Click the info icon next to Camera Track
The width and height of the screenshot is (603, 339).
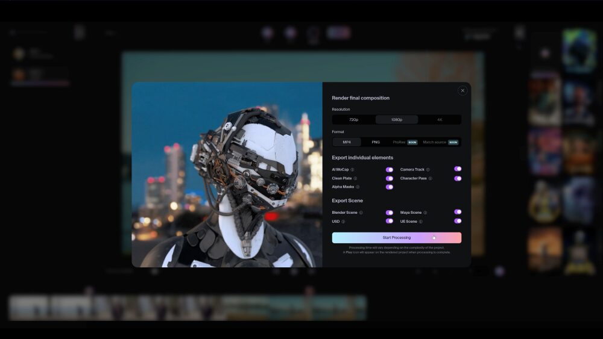(428, 170)
